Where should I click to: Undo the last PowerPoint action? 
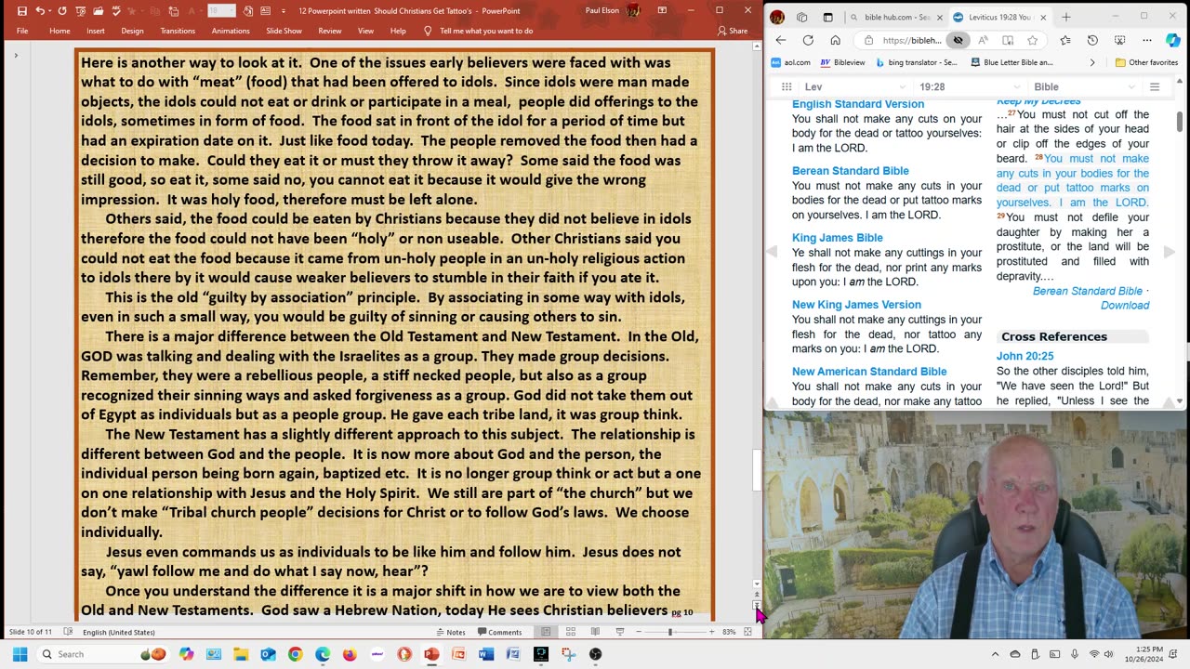pos(40,11)
